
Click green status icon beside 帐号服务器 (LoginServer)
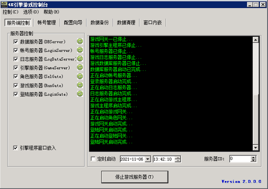80,50
